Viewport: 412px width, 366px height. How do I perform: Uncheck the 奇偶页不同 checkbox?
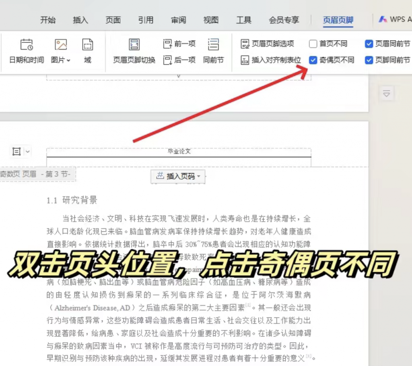click(x=313, y=60)
